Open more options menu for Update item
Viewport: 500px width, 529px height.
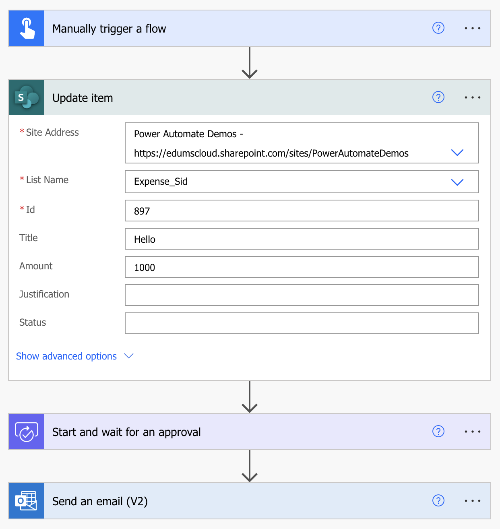472,98
